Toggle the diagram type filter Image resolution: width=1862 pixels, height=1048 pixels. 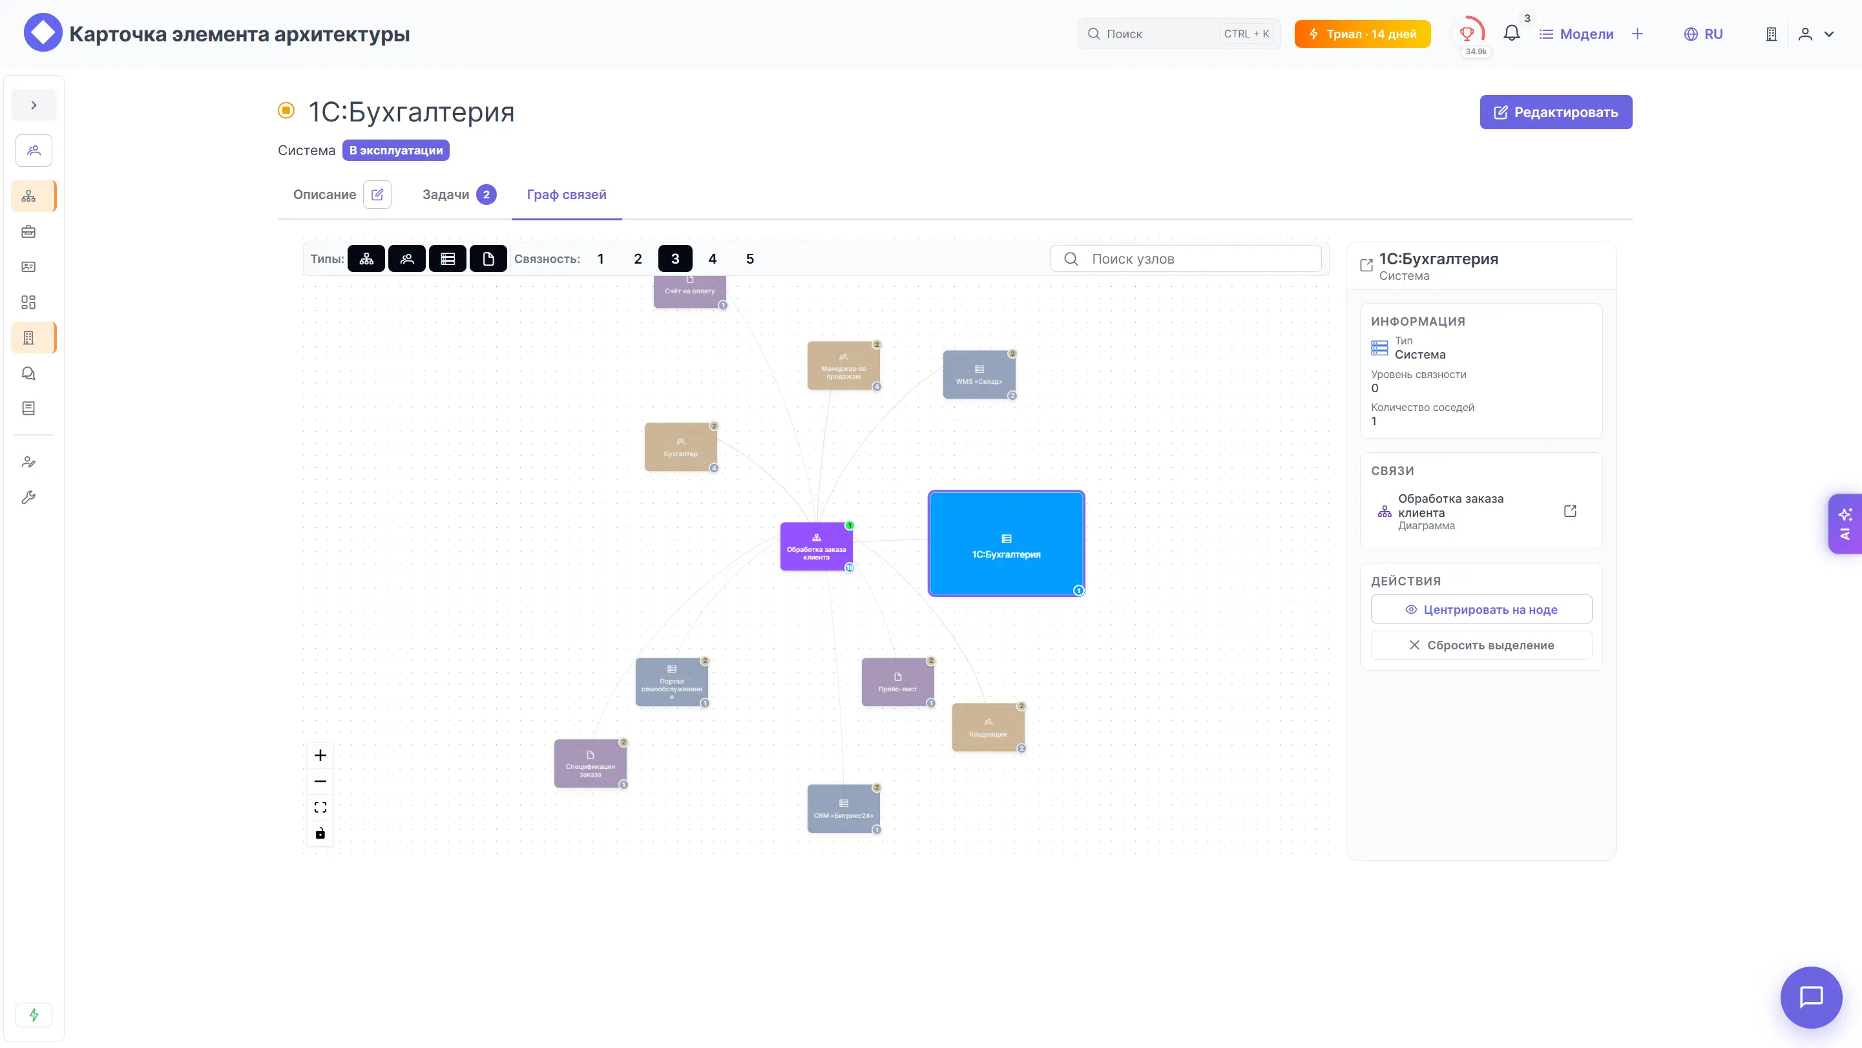pos(366,258)
